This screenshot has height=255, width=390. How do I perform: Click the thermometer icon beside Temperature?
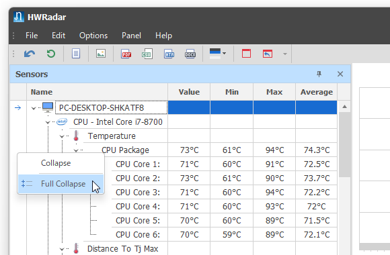pos(76,136)
